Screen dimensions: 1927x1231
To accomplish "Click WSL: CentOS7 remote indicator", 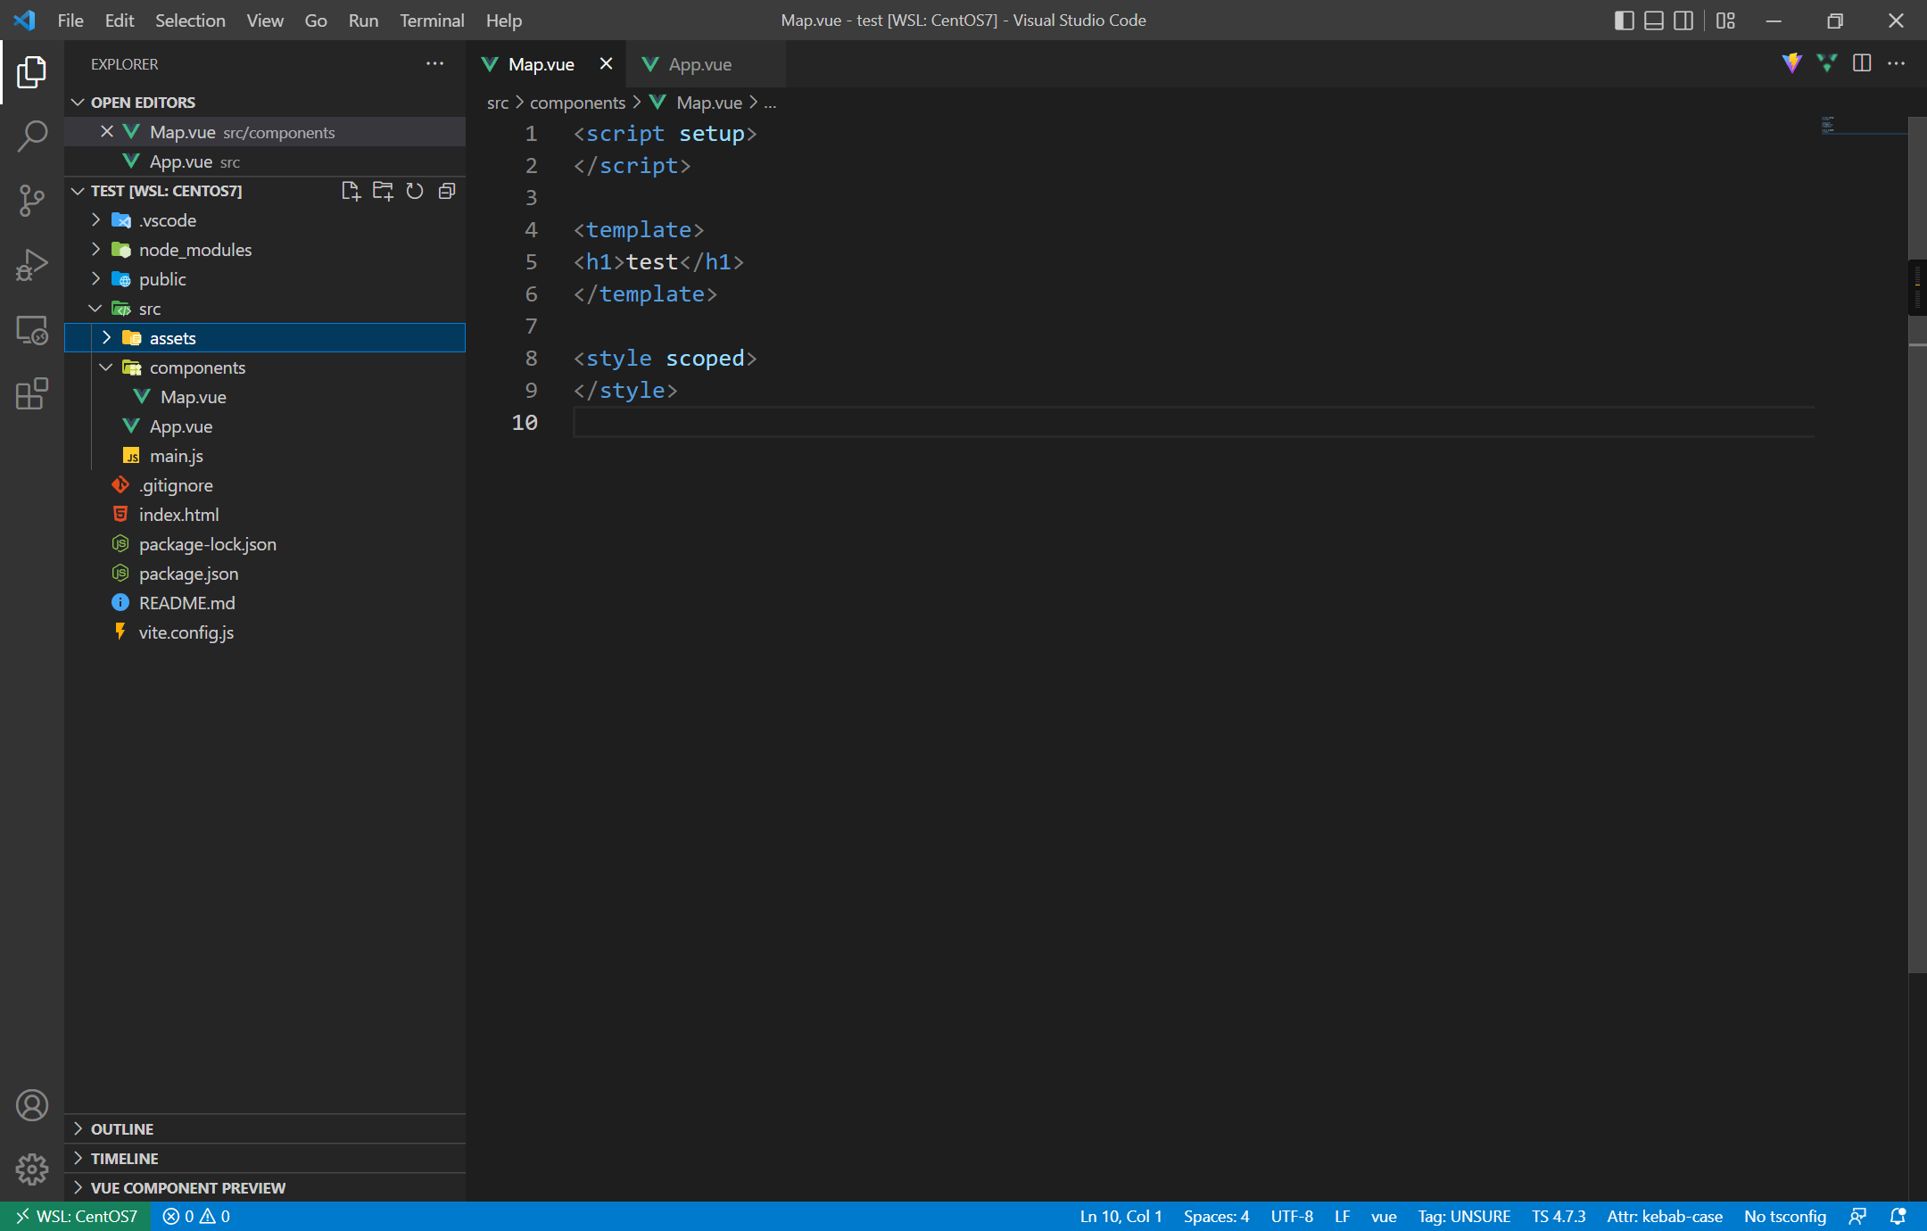I will [x=78, y=1216].
